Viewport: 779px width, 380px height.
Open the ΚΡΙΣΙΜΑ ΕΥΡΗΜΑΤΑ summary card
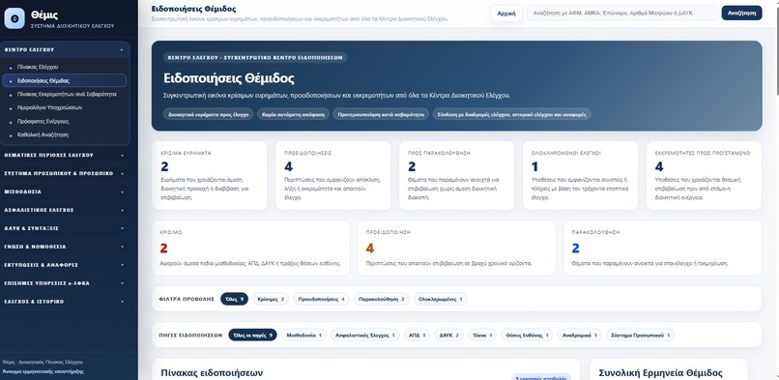[x=209, y=175]
